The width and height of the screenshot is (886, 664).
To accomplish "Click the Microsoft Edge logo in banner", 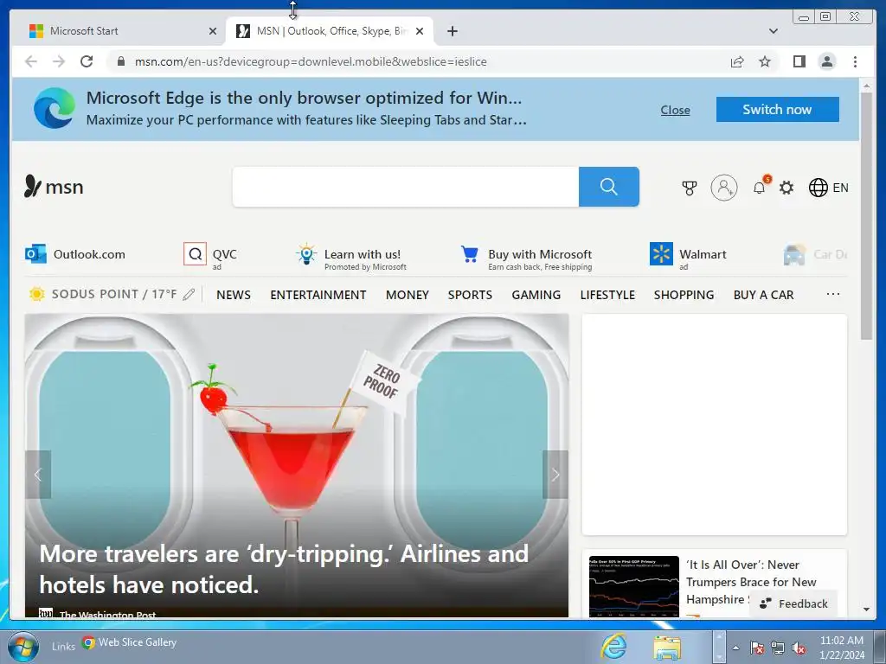I will pyautogui.click(x=55, y=108).
